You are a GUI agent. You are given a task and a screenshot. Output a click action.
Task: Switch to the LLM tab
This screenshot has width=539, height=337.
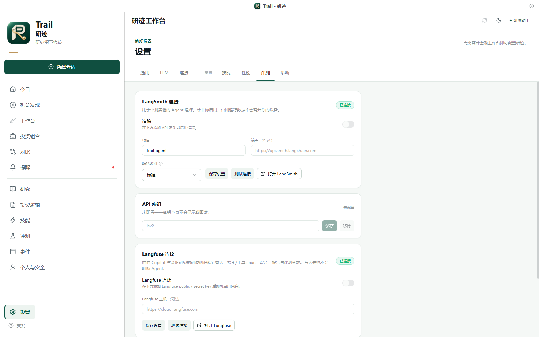point(164,73)
